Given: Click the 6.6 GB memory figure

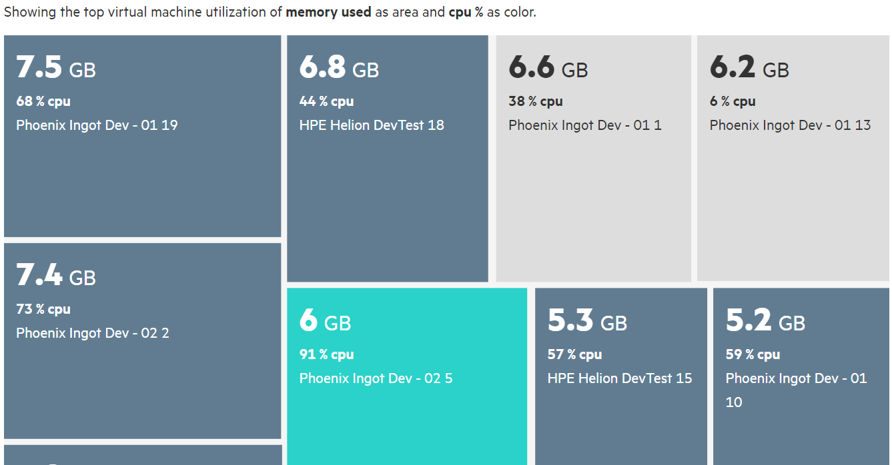Looking at the screenshot, I should (x=548, y=68).
